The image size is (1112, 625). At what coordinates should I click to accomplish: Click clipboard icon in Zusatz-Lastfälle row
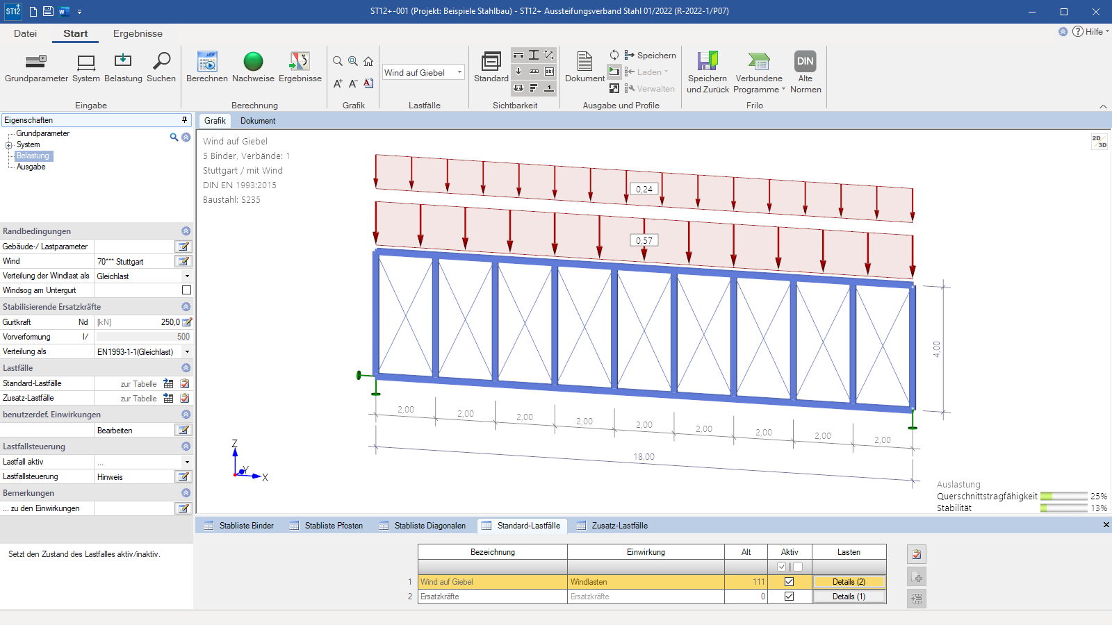click(x=185, y=398)
